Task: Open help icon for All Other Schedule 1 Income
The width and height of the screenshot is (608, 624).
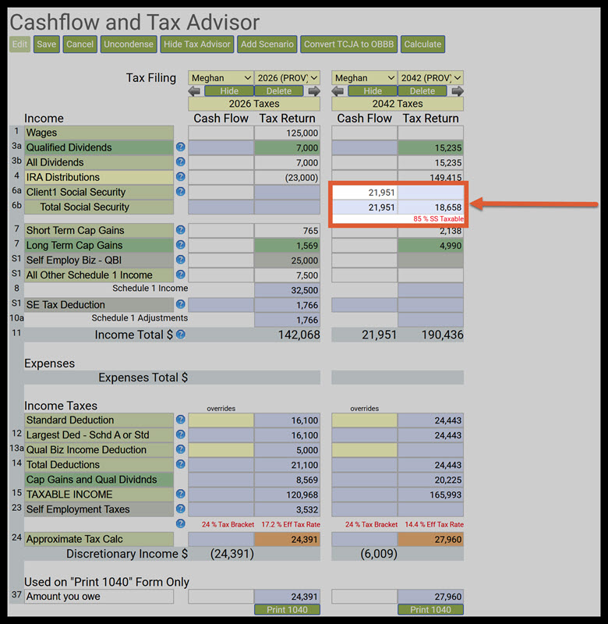Action: [x=181, y=275]
